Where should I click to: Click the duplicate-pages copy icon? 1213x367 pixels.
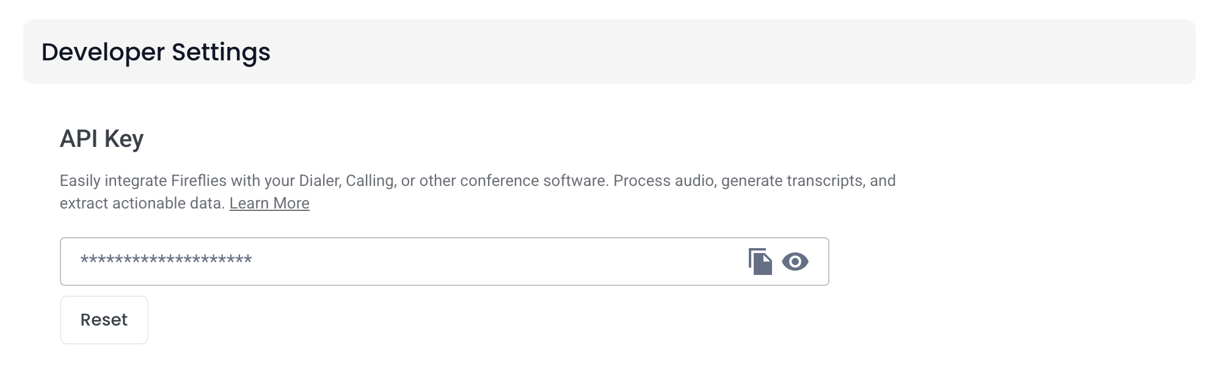pos(760,262)
